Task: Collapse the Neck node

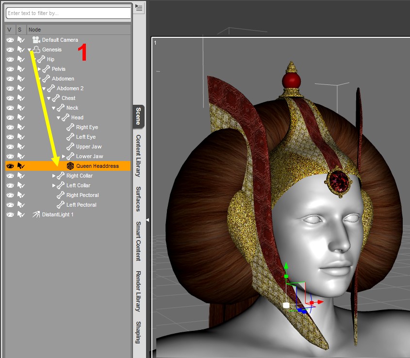Action: [x=53, y=108]
